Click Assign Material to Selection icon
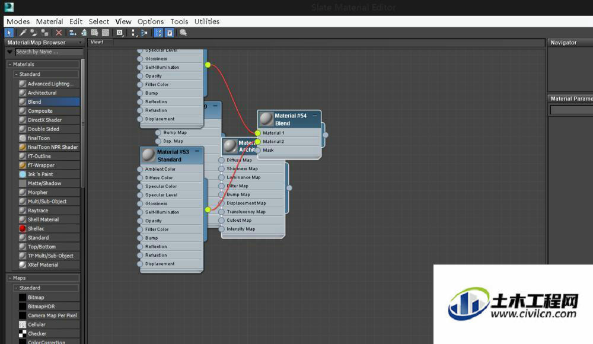The height and width of the screenshot is (344, 593). tap(45, 33)
